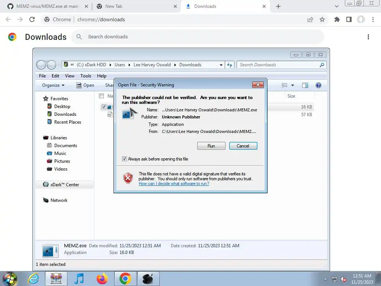Tick the select-all checkbox in file list header
The width and height of the screenshot is (381, 286).
tap(102, 96)
